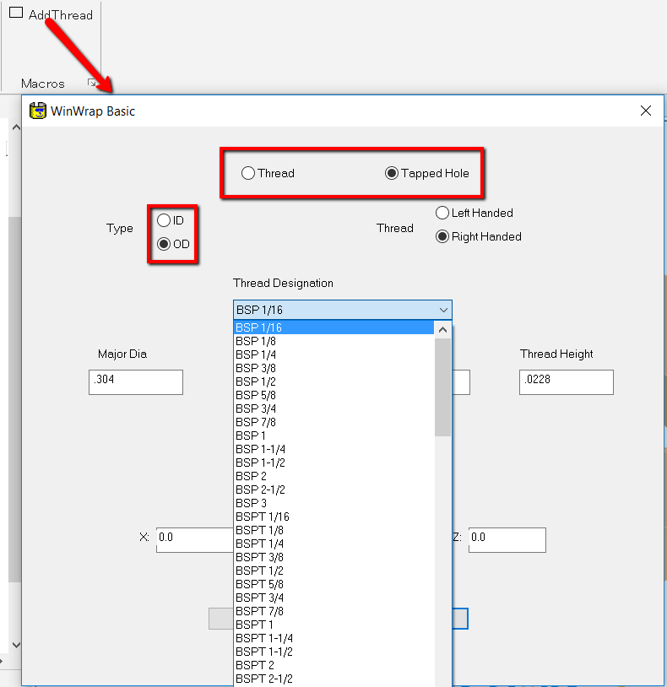Pick BSP 3/8 from list
This screenshot has width=667, height=687.
tap(334, 368)
